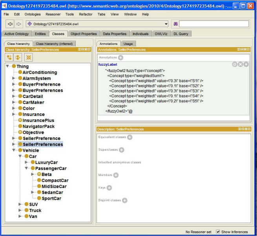This screenshot has height=236, width=257.
Task: Toggle the Show Inferences checkbox
Action: click(218, 232)
